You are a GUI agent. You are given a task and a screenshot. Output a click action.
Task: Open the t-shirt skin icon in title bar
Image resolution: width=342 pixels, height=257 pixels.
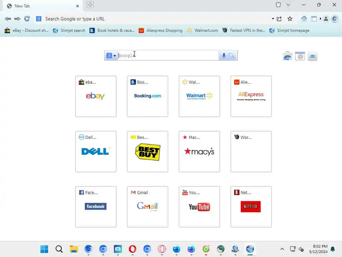tap(278, 5)
